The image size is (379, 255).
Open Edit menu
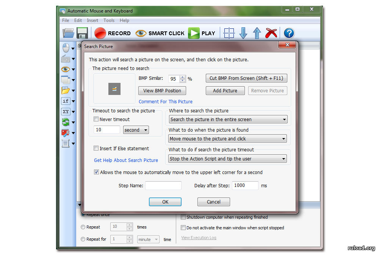tap(78, 20)
